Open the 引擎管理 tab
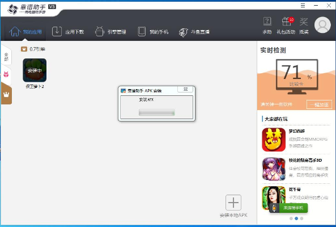Image resolution: width=336 pixels, height=227 pixels. pyautogui.click(x=110, y=32)
